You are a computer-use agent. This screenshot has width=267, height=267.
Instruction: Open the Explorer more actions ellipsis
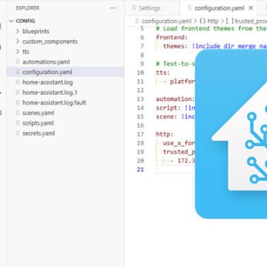coord(113,8)
